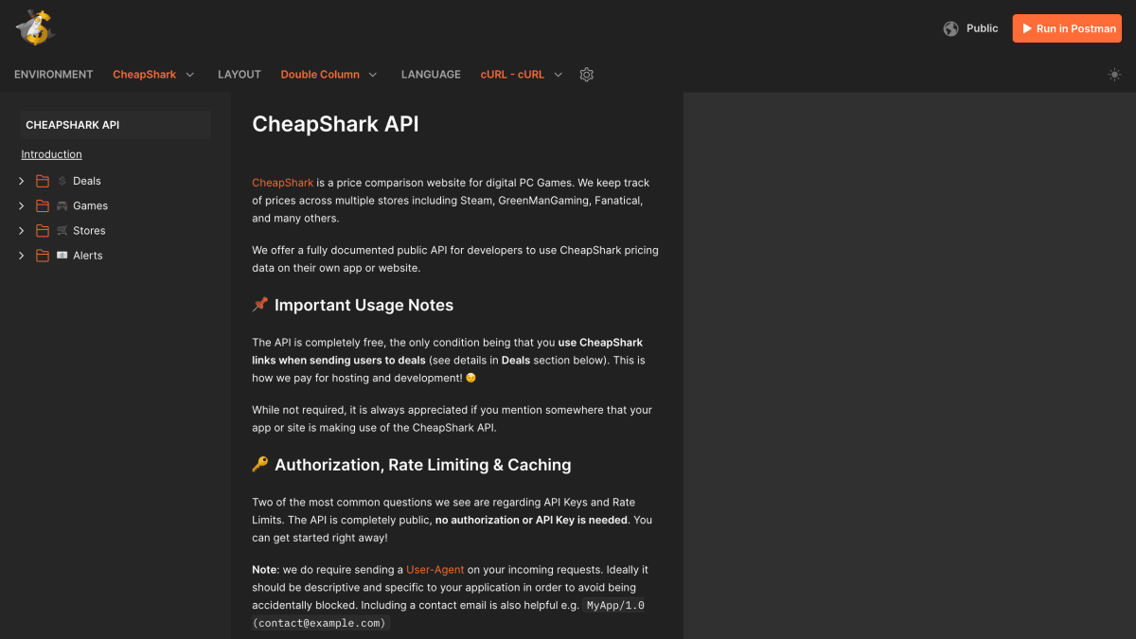Expand the Deals folder chevron

click(22, 181)
